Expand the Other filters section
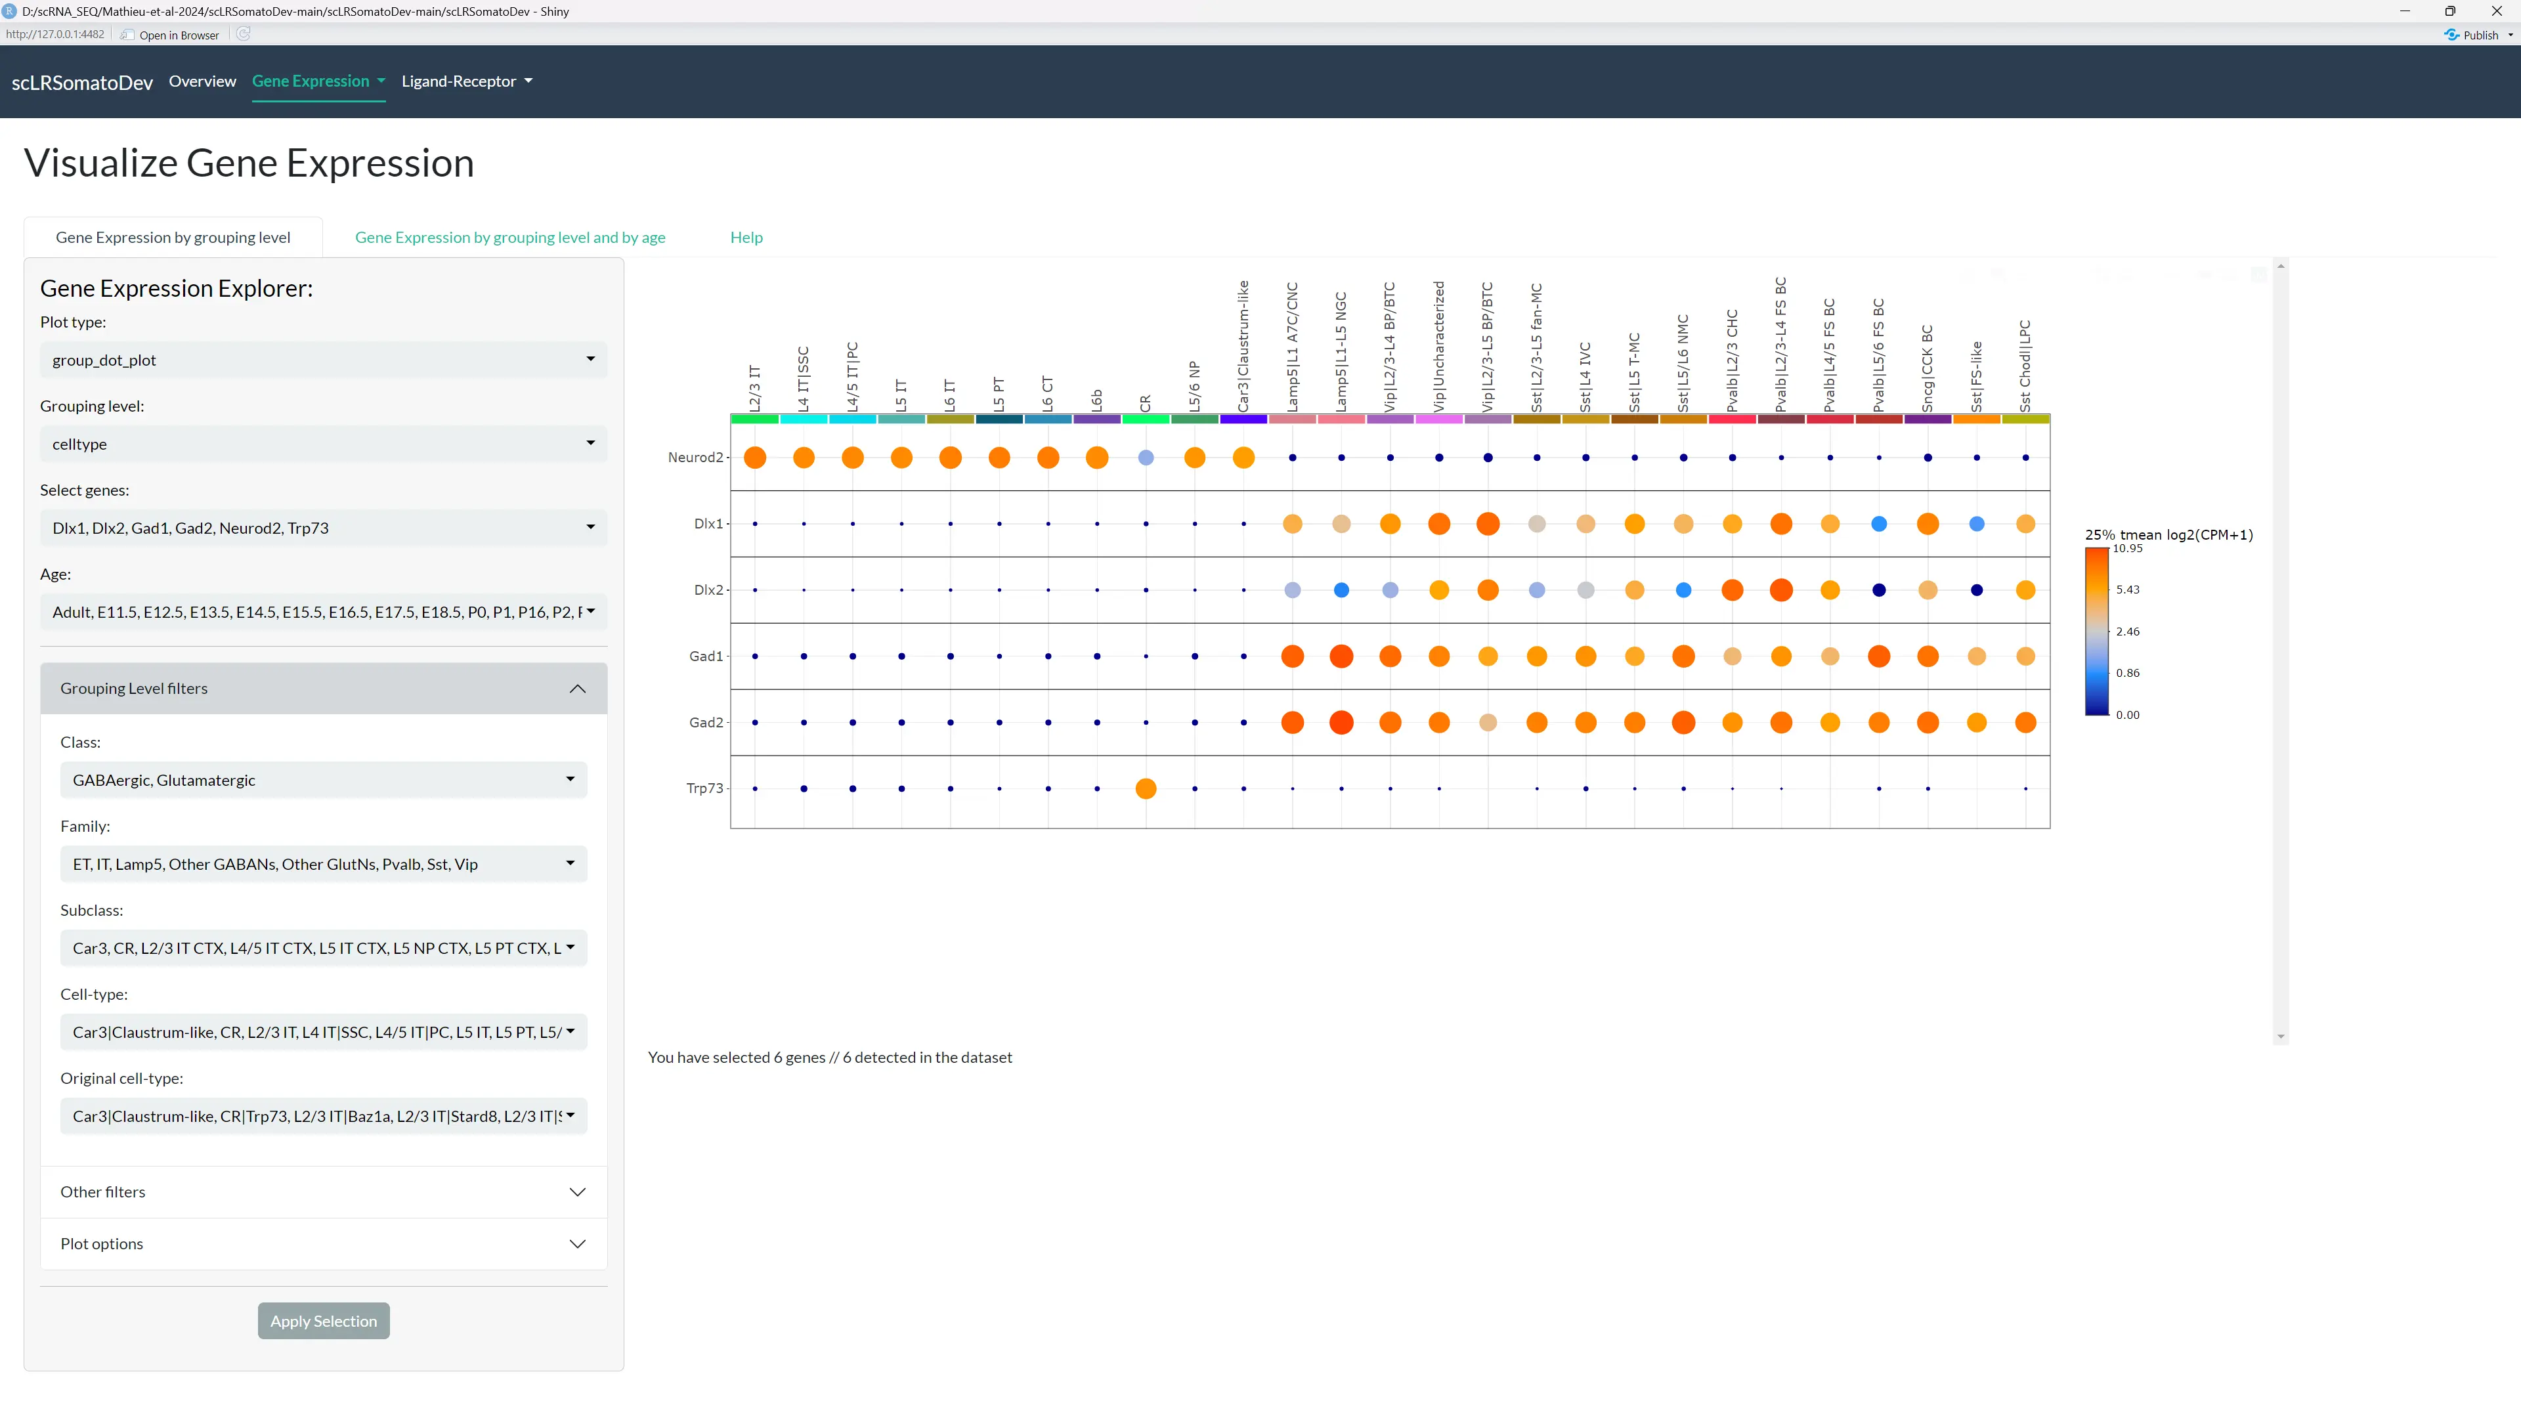This screenshot has width=2521, height=1418. click(x=323, y=1192)
